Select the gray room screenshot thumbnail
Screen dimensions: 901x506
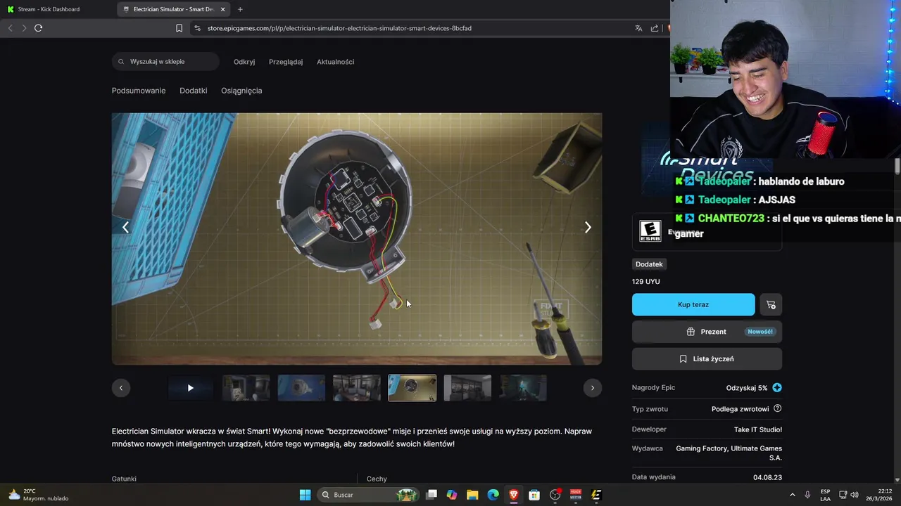click(x=467, y=388)
